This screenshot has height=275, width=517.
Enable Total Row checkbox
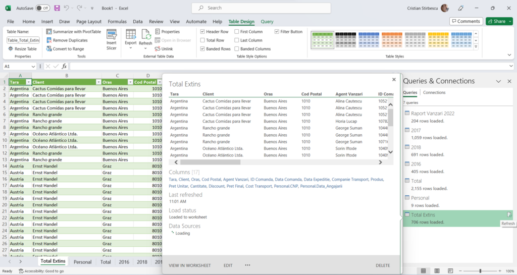(202, 40)
